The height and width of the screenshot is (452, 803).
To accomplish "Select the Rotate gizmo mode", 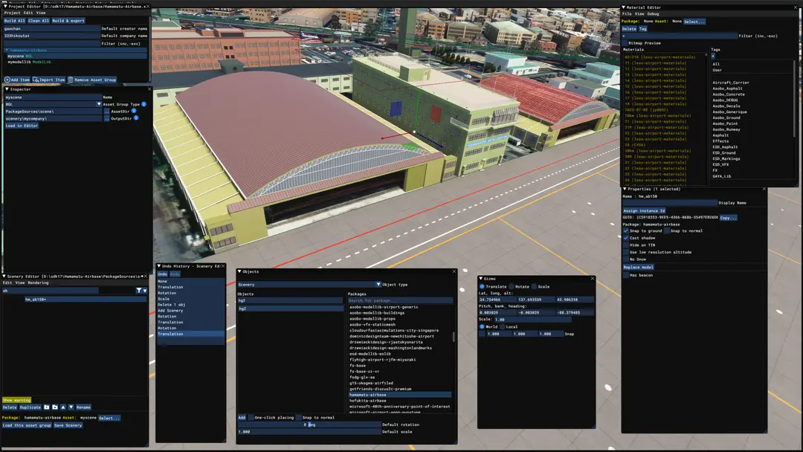I will 511,287.
